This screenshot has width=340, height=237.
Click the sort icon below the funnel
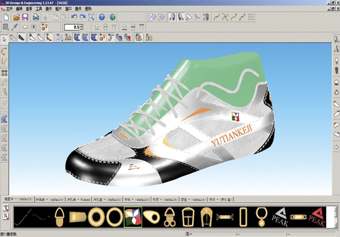point(6,216)
